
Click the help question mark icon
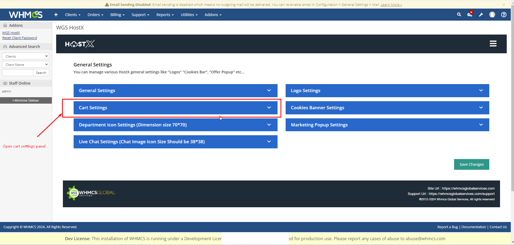(504, 15)
